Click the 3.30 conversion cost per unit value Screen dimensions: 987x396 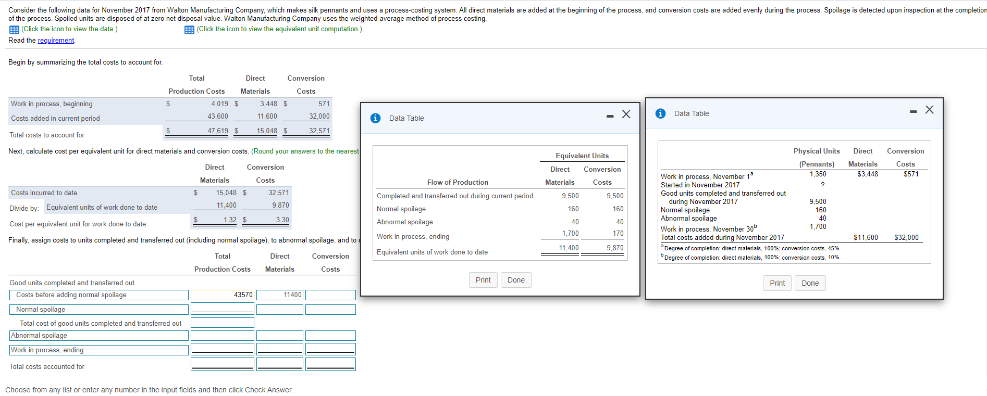pos(282,220)
